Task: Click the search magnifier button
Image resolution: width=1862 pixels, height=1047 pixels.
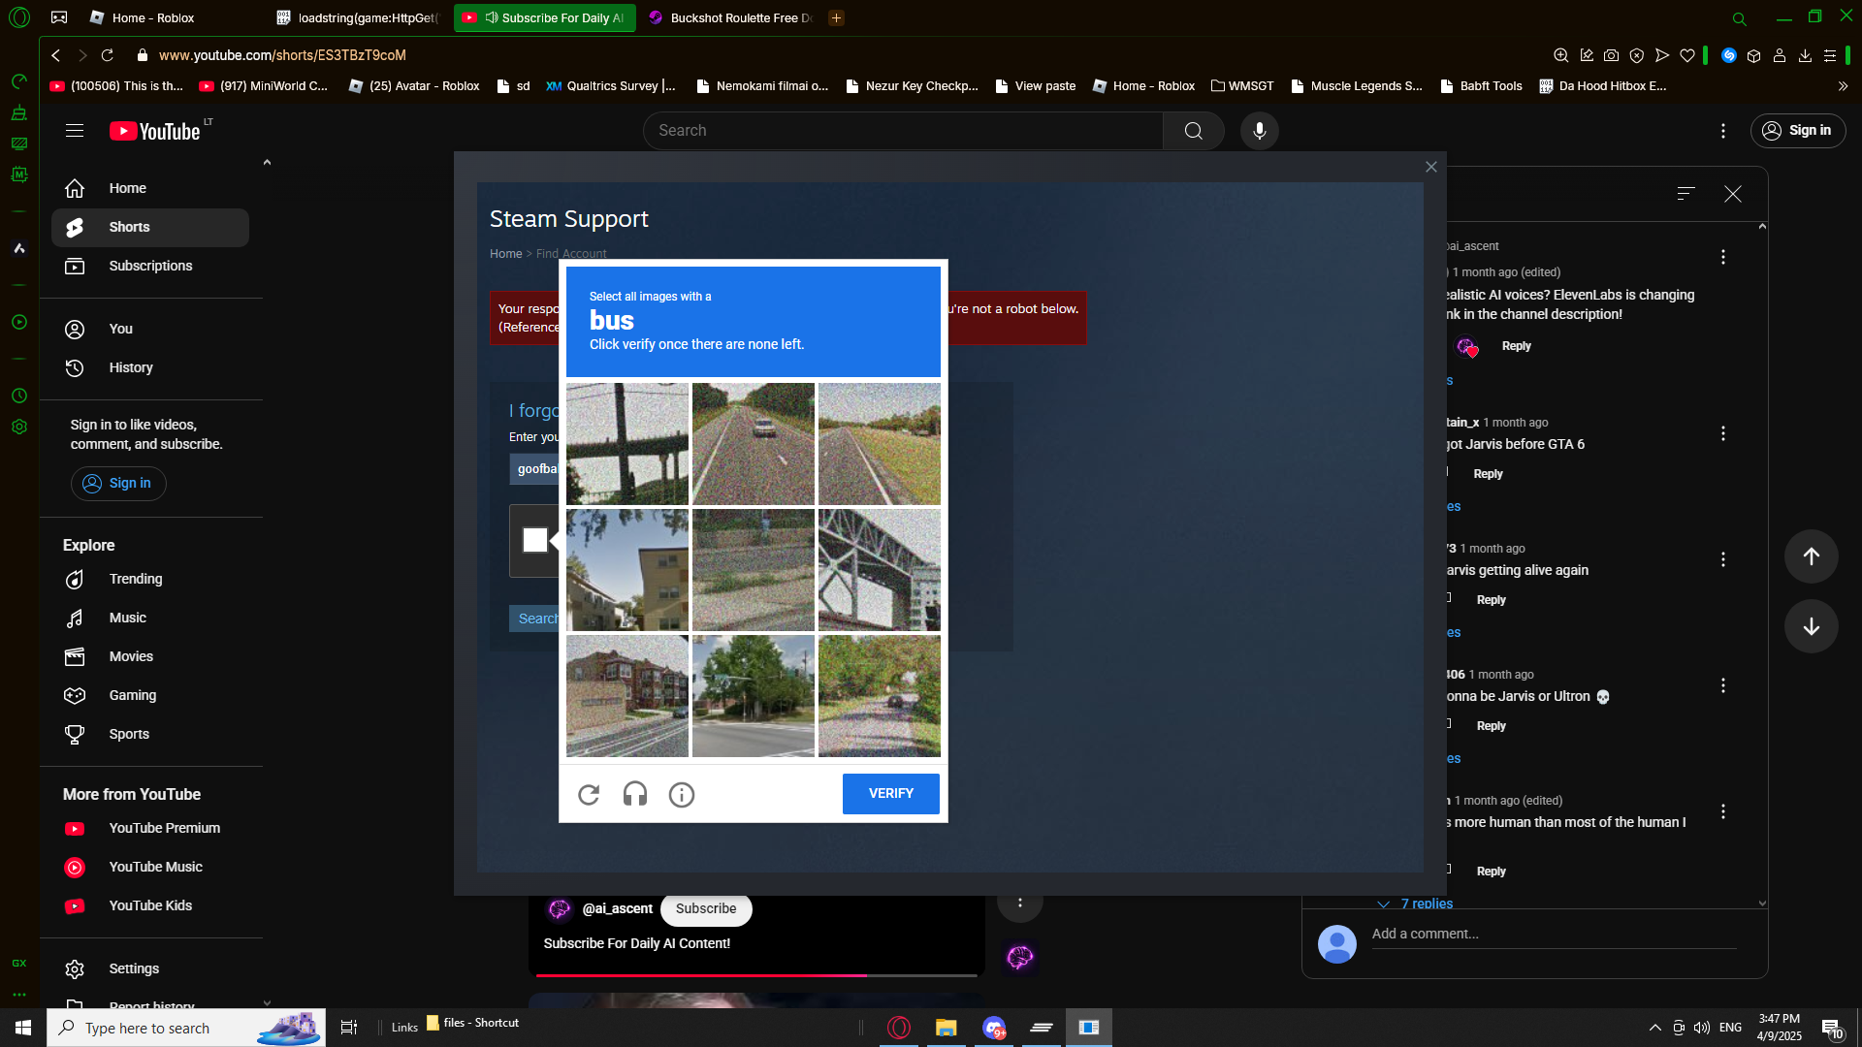Action: tap(1194, 131)
